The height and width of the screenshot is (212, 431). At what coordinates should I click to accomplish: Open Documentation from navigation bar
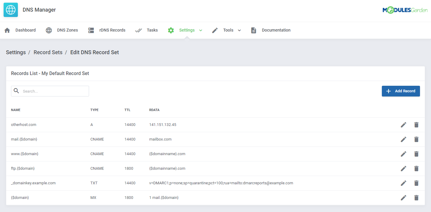[276, 30]
